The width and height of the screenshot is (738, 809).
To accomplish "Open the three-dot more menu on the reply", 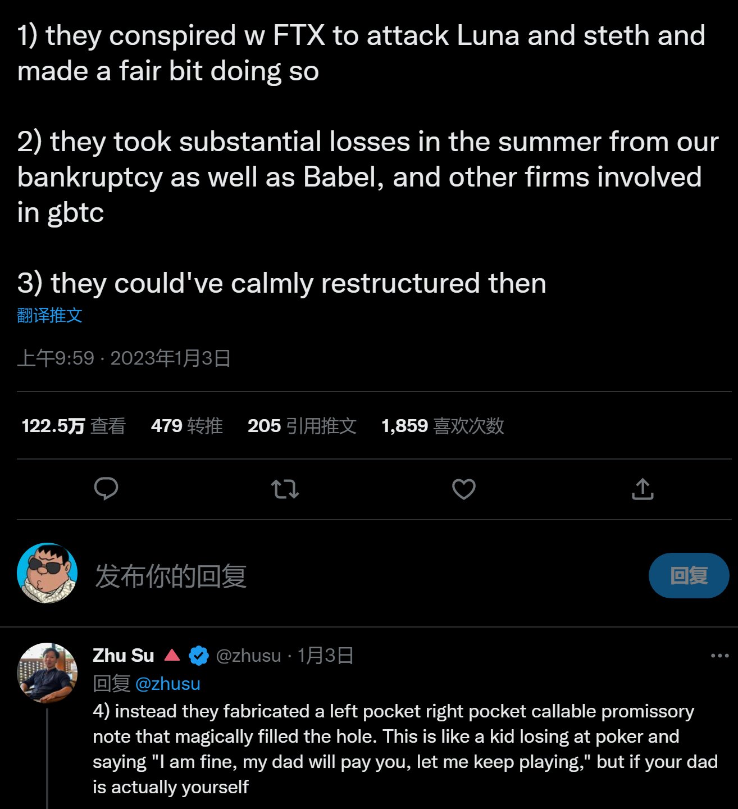I will pyautogui.click(x=719, y=656).
